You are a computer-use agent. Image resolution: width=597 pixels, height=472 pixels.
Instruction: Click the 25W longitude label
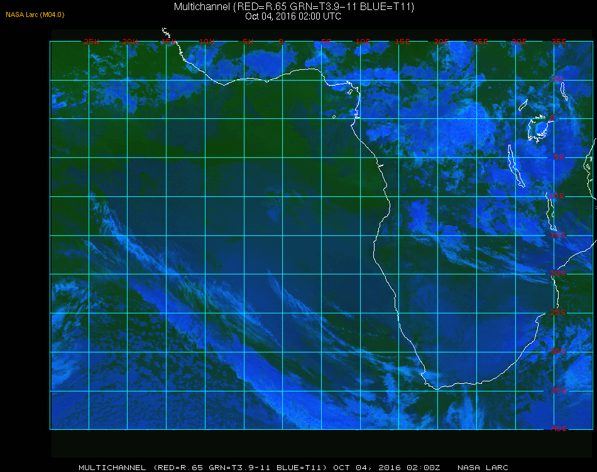pos(91,42)
